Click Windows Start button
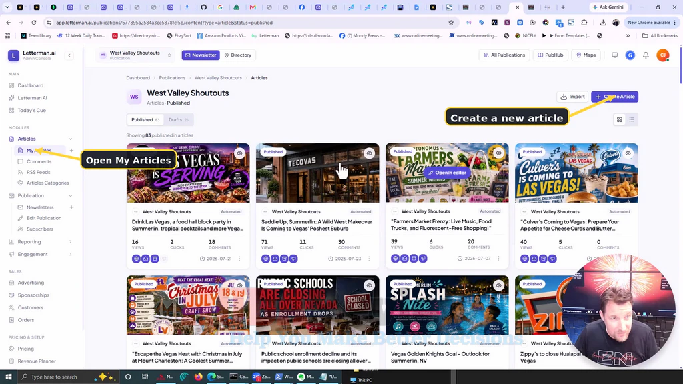 (x=8, y=377)
